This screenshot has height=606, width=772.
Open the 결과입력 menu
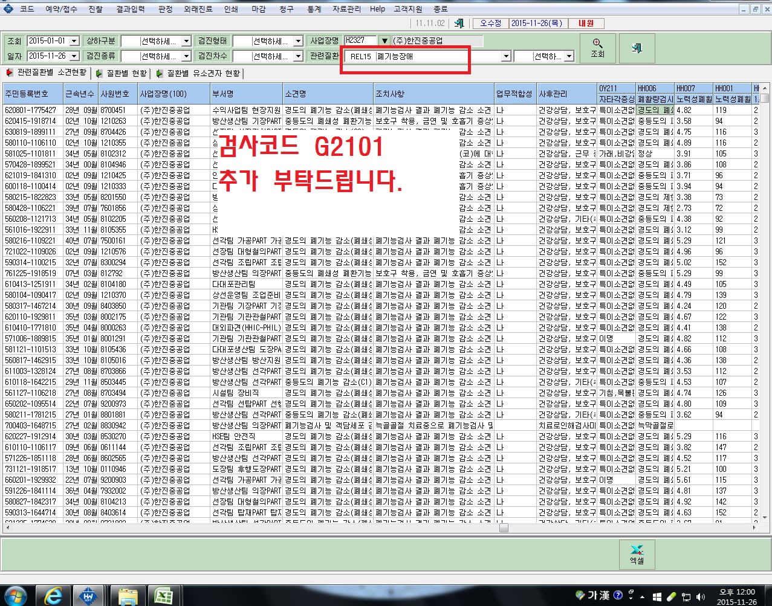point(130,9)
